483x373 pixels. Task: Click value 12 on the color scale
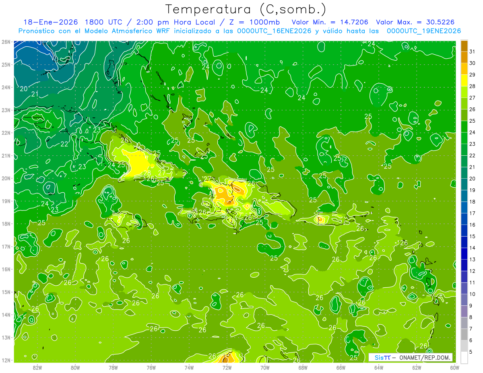[x=473, y=271]
